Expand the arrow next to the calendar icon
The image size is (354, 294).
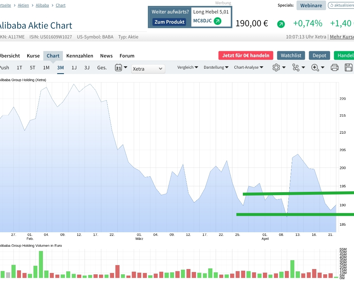[126, 67]
